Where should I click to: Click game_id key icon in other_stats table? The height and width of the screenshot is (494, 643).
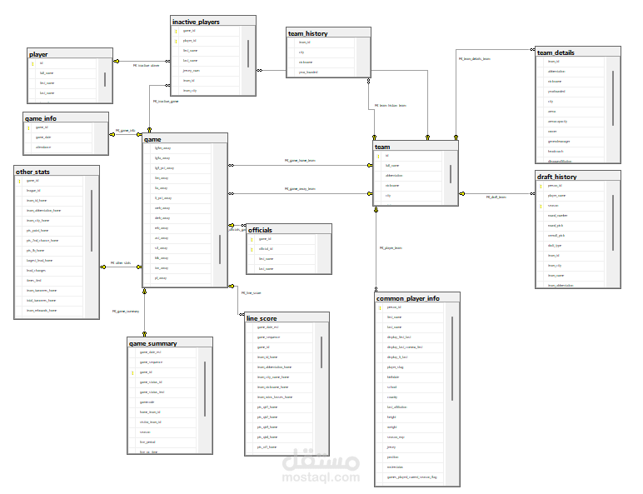click(19, 182)
